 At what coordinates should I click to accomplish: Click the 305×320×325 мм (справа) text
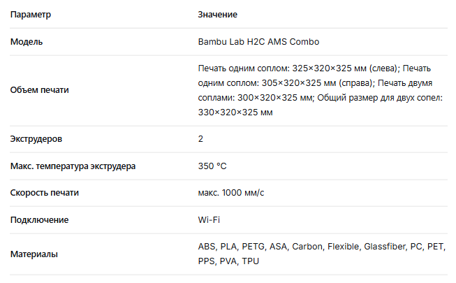click(x=302, y=82)
